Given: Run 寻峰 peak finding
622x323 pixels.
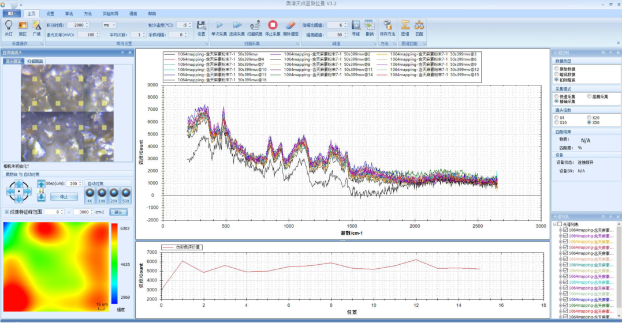Looking at the screenshot, I should click(x=356, y=25).
